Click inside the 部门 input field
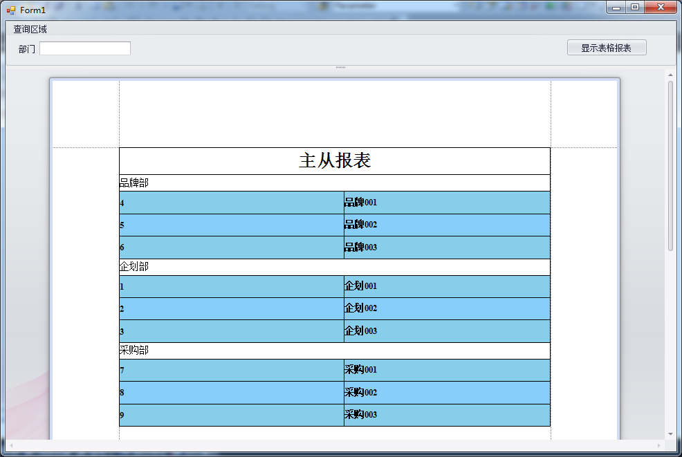682x457 pixels. (84, 48)
